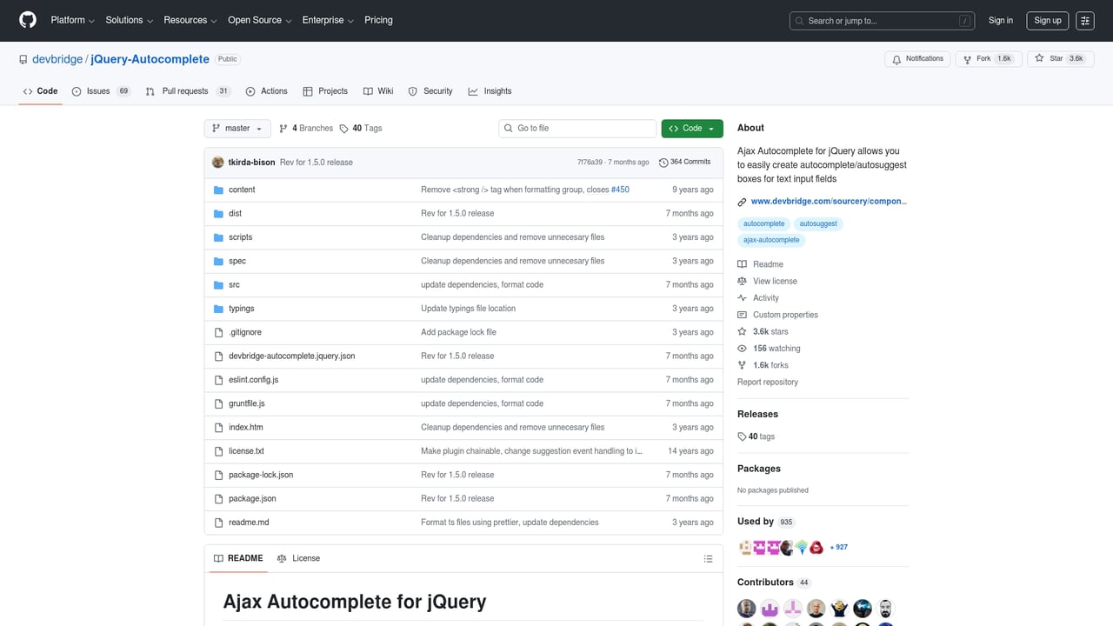The height and width of the screenshot is (626, 1113).
Task: Click the star icon beside the Star button
Action: pyautogui.click(x=1039, y=58)
